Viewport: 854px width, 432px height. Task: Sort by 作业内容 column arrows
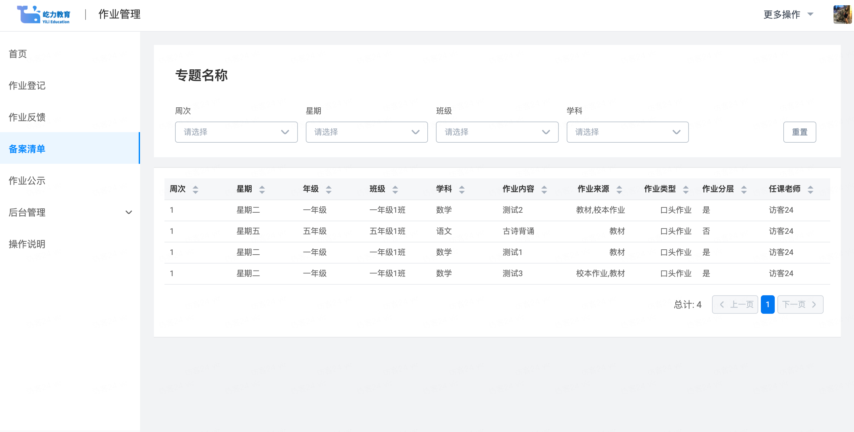point(544,189)
